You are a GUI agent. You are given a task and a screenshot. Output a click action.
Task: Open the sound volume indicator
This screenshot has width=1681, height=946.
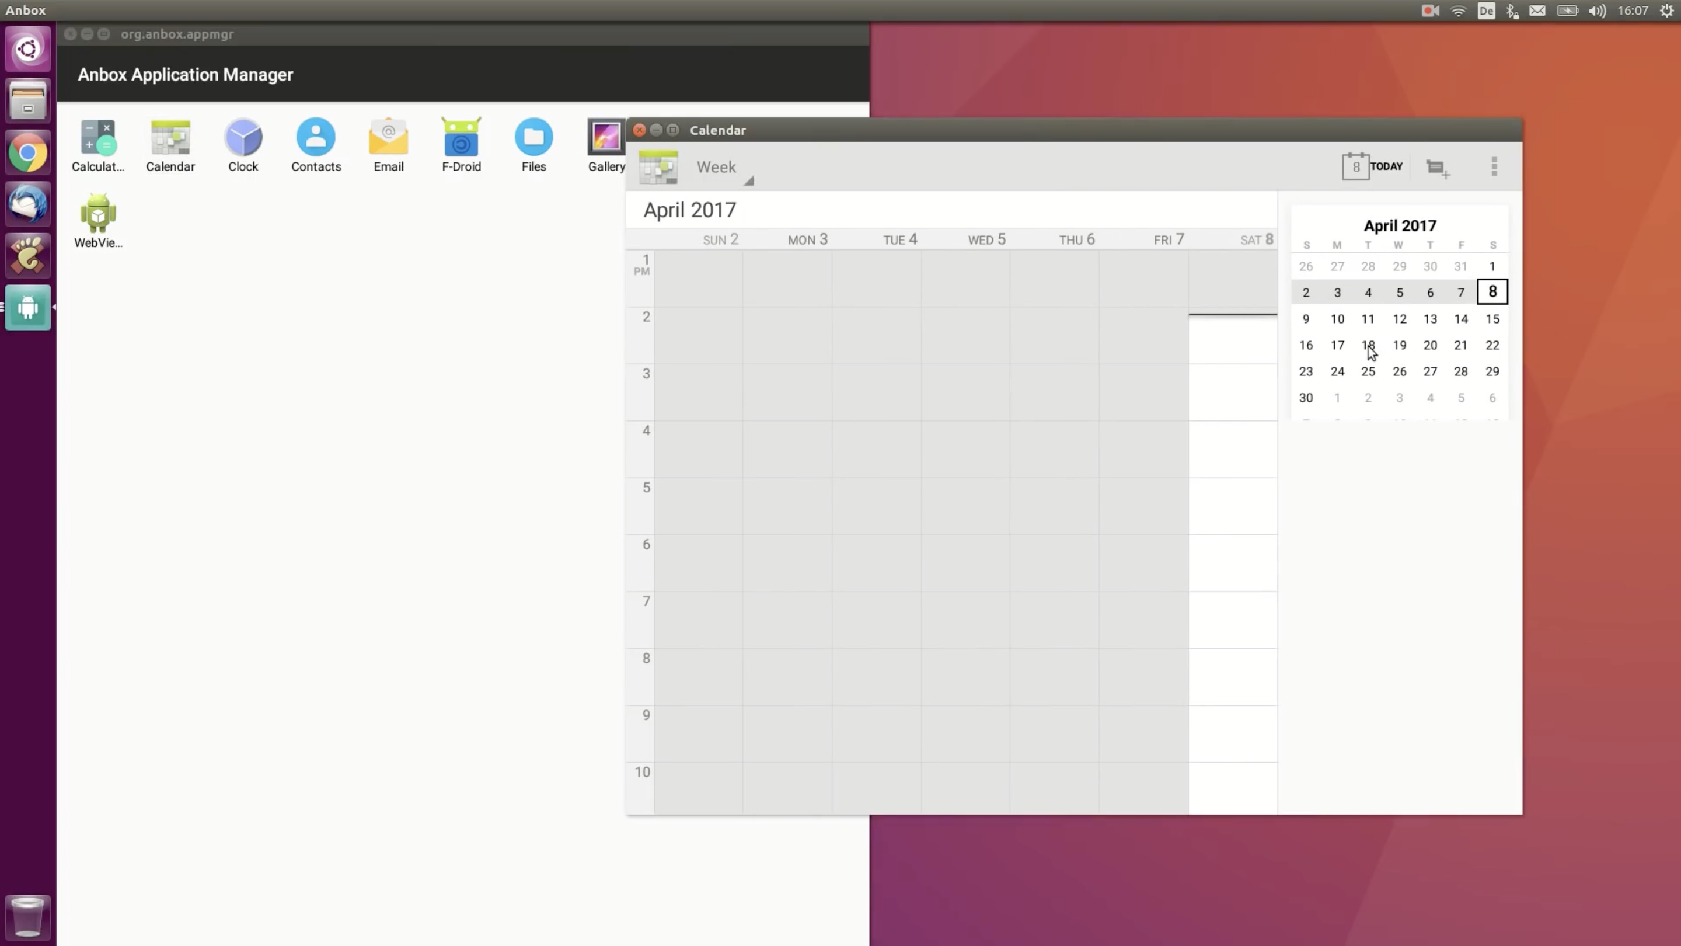[1596, 11]
